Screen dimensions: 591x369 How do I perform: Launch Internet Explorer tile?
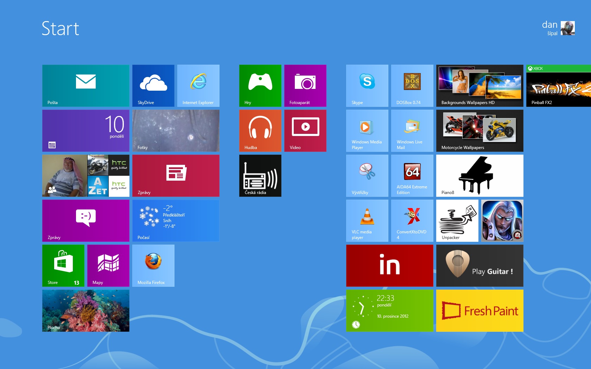pos(198,86)
